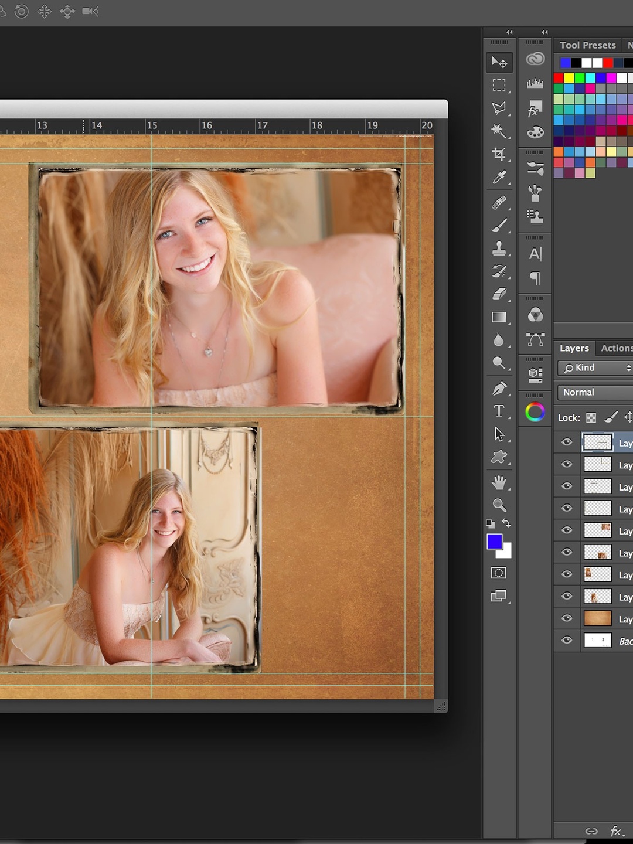The image size is (633, 844).
Task: Open the Character panel icon
Action: coord(535,254)
